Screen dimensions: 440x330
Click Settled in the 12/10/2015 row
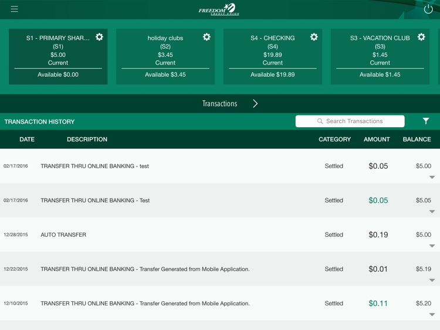[x=334, y=304]
